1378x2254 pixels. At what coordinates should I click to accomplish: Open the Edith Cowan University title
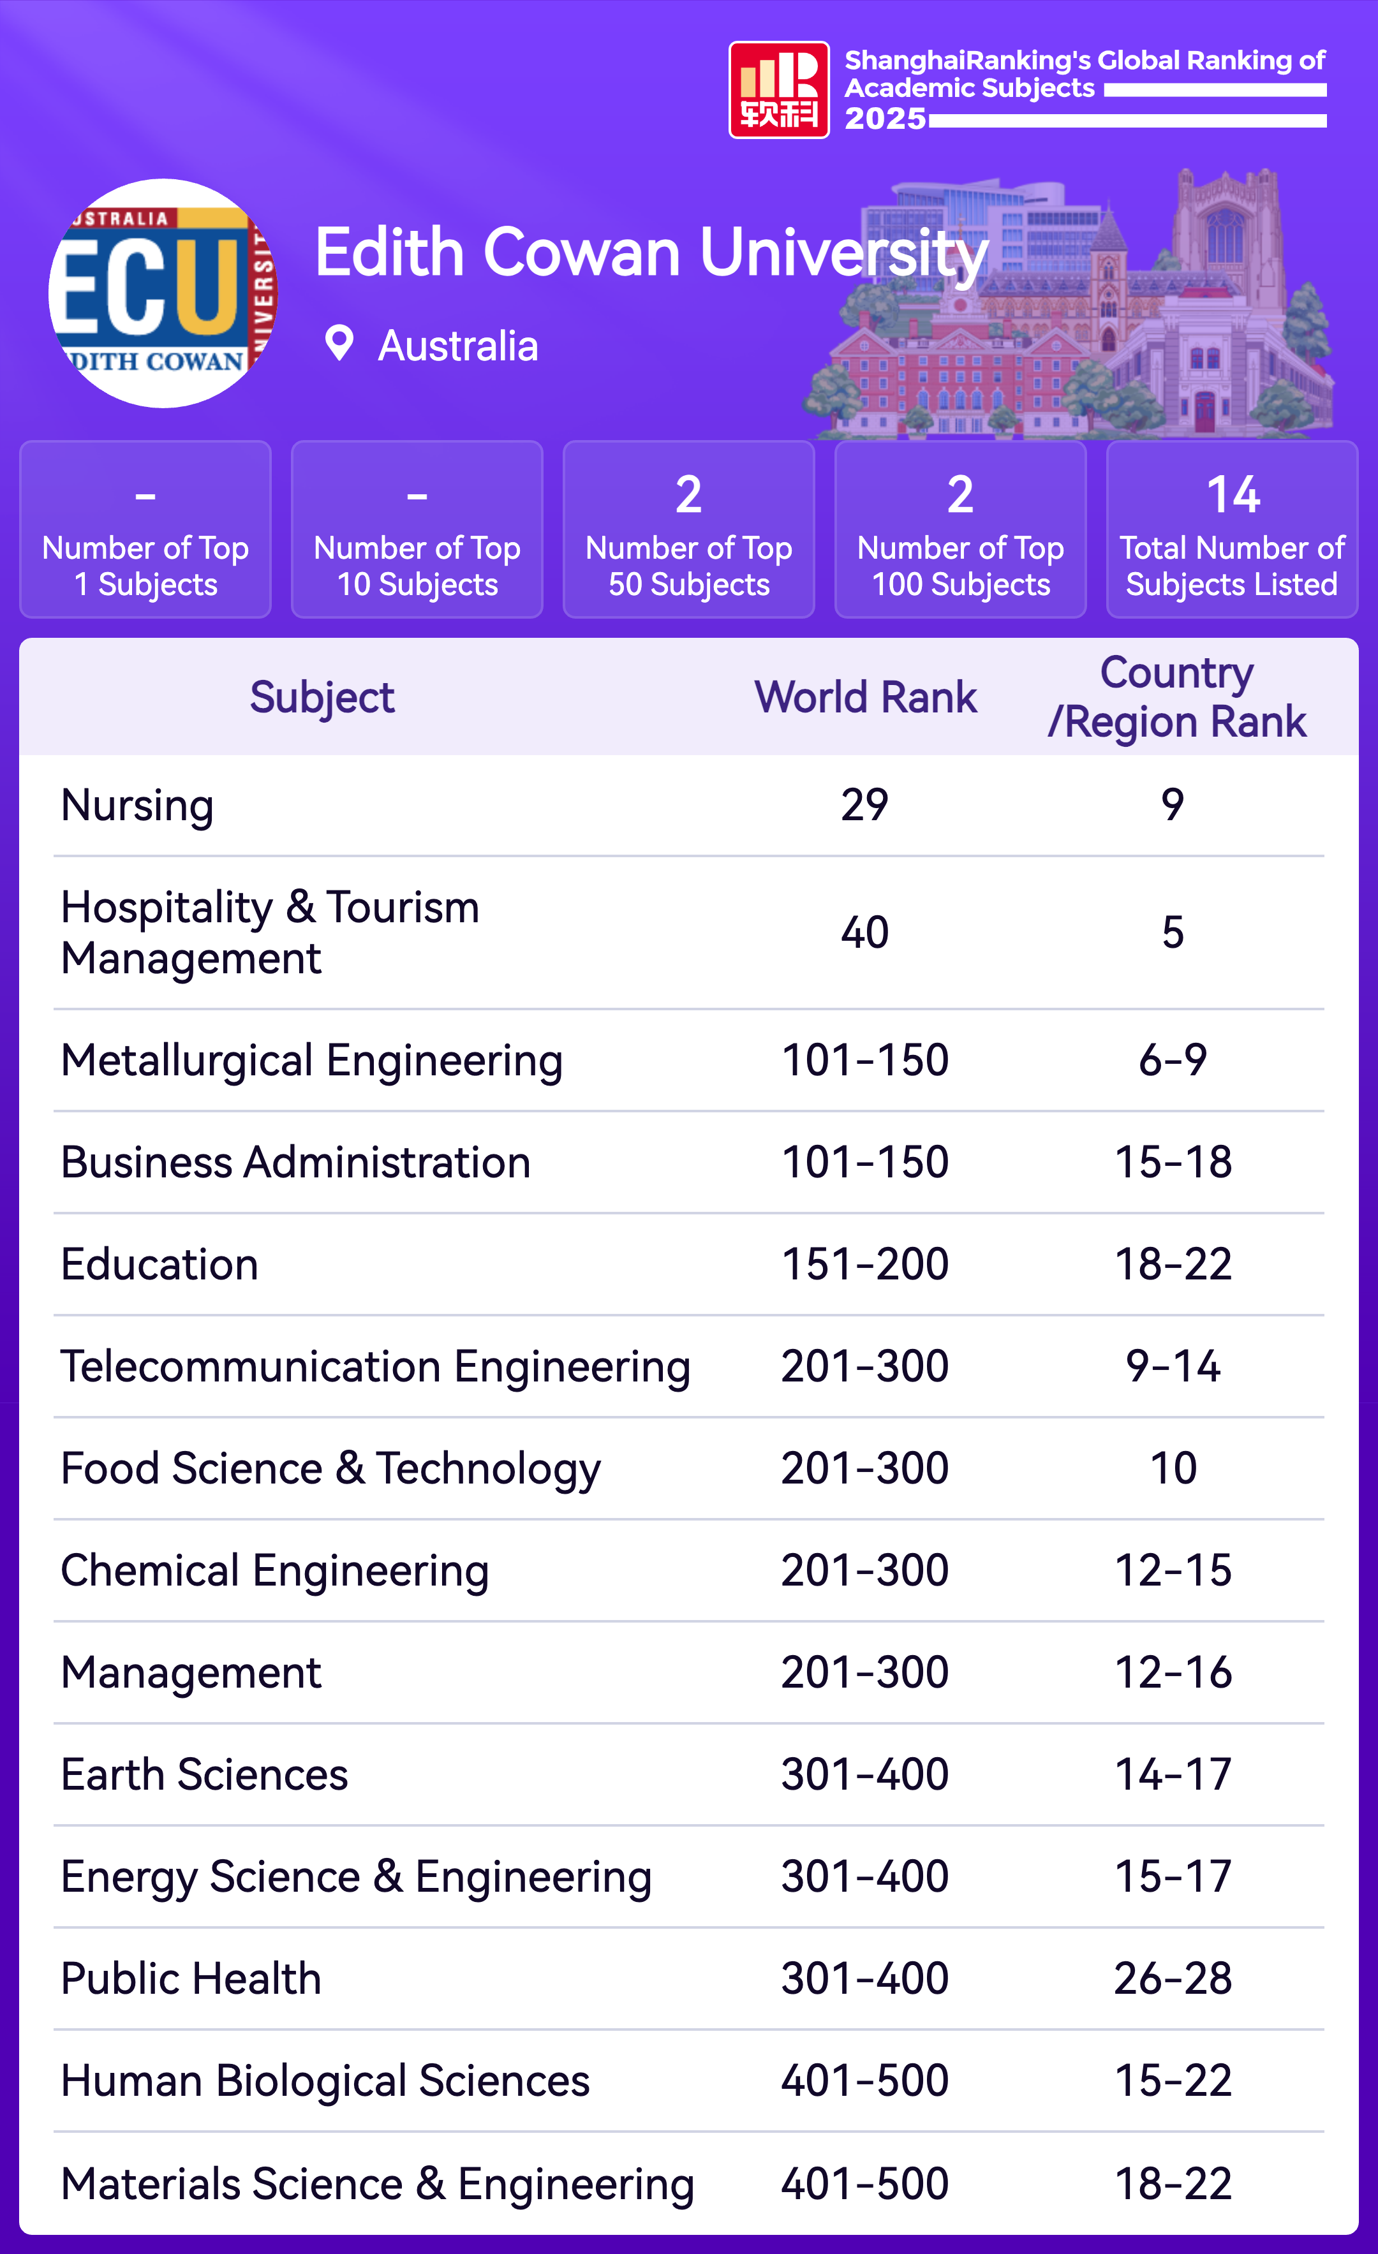click(x=651, y=253)
